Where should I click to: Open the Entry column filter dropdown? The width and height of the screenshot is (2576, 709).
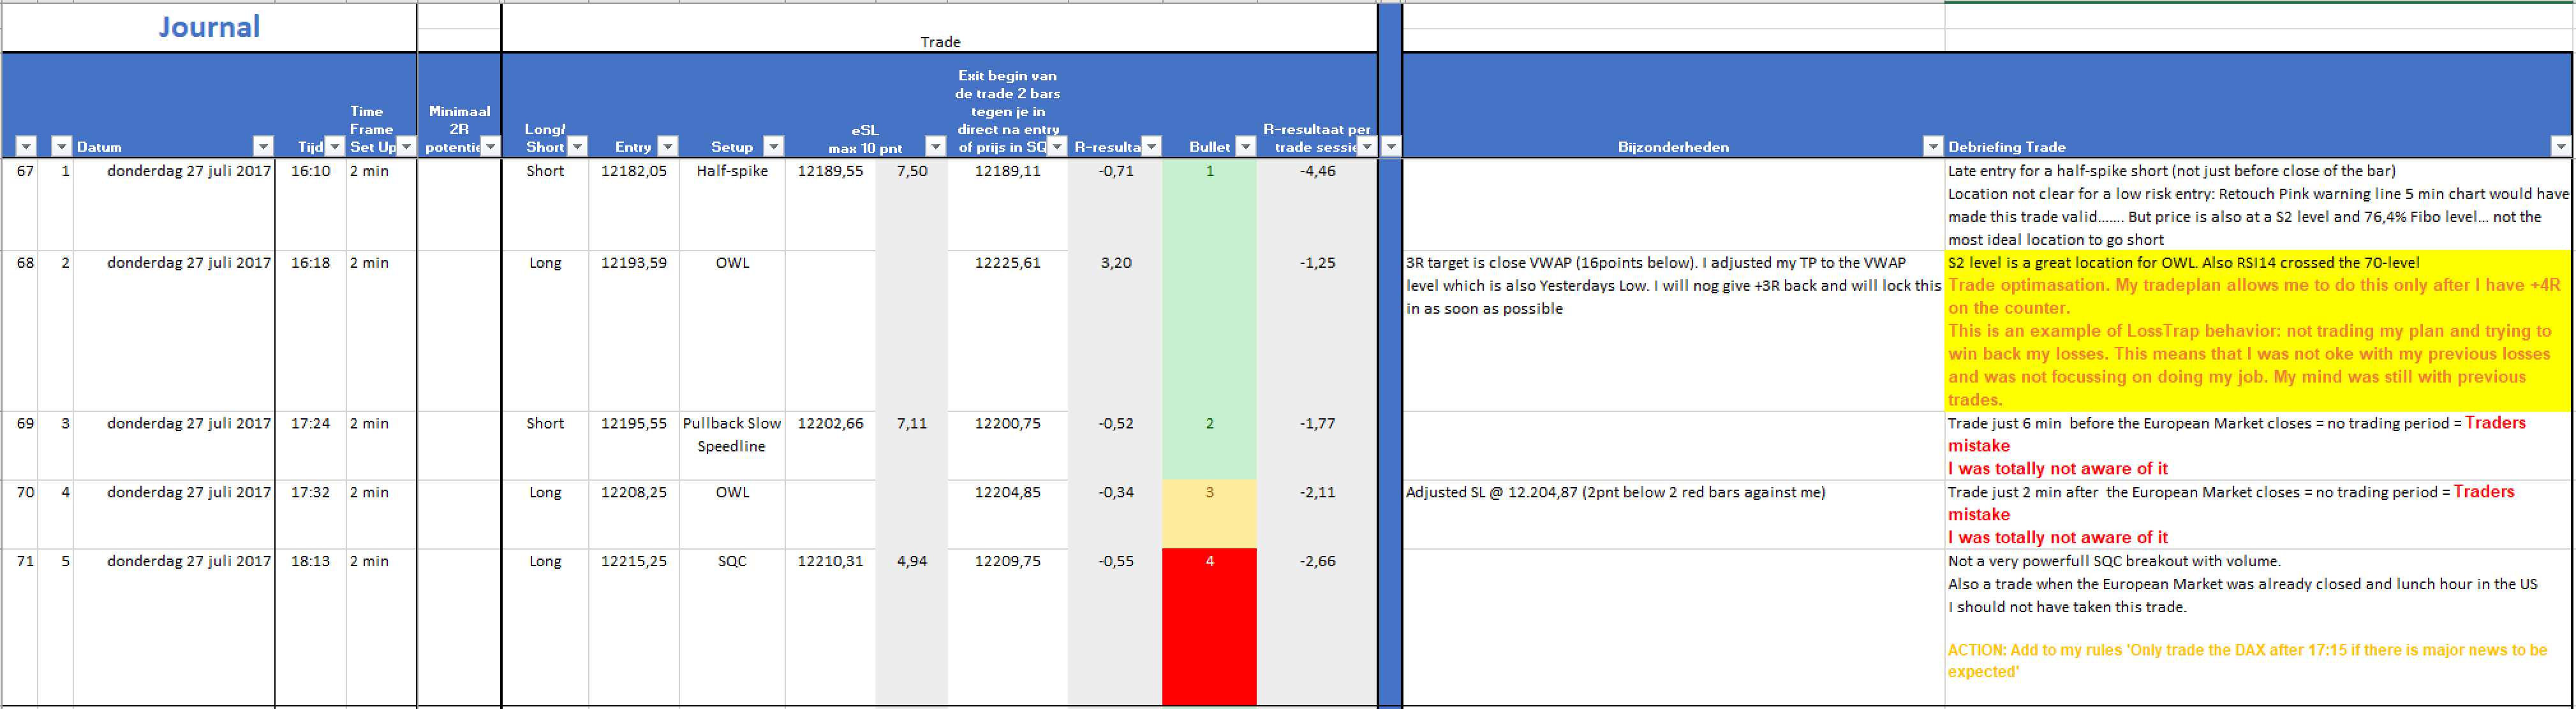coord(668,146)
